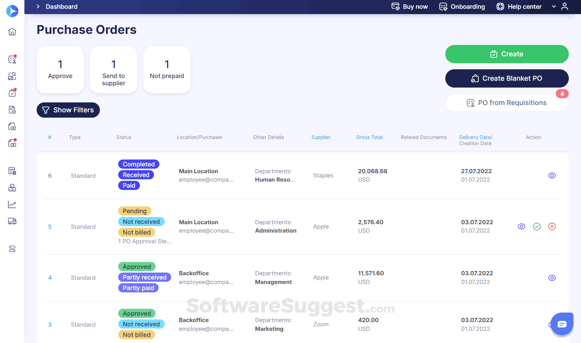Viewport: 581px width, 343px height.
Task: Approve purchase order 5 with the green checkmark
Action: click(x=537, y=226)
